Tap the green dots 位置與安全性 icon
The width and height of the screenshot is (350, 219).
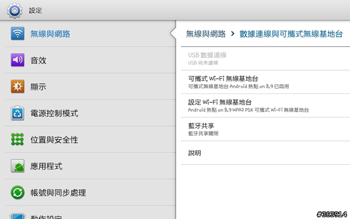click(17, 139)
